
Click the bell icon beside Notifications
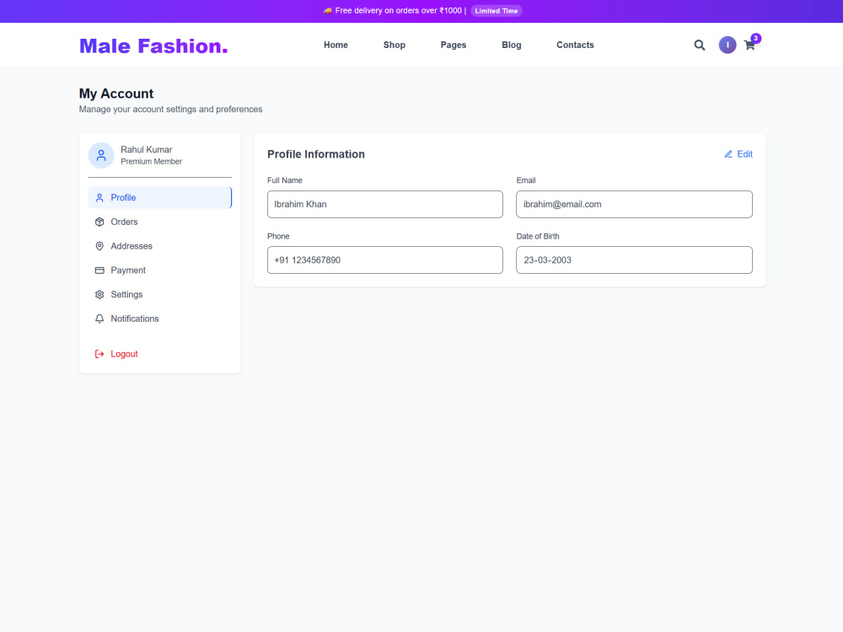click(x=99, y=319)
